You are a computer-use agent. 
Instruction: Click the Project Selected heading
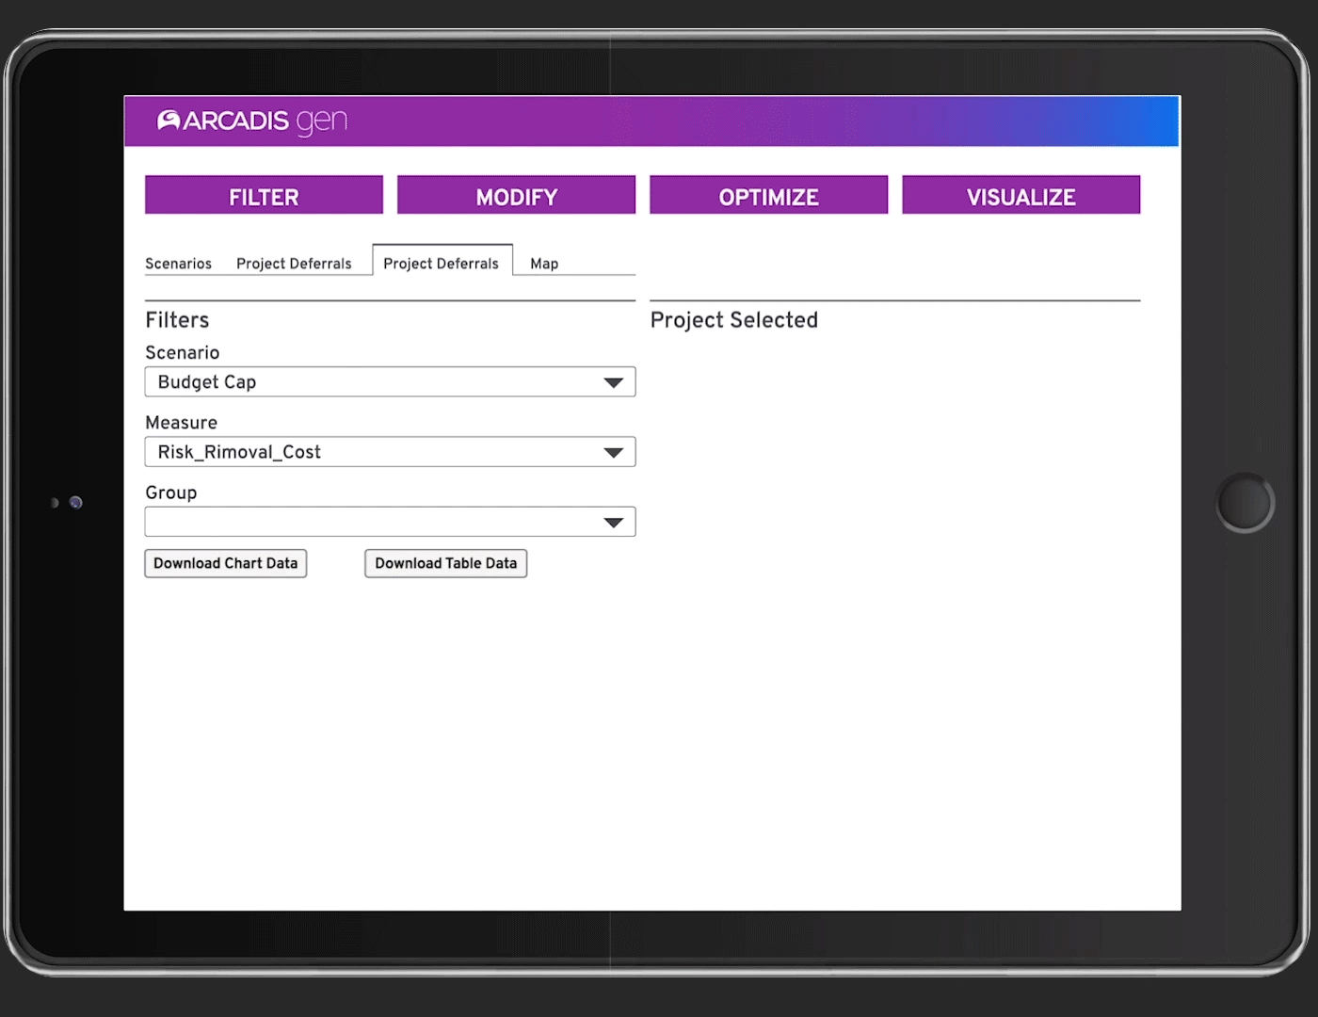tap(734, 320)
